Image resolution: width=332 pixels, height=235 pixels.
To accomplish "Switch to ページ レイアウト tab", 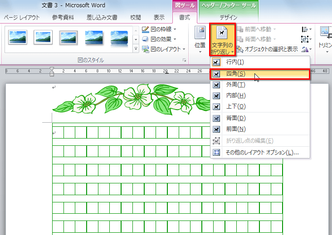I will click(21, 17).
